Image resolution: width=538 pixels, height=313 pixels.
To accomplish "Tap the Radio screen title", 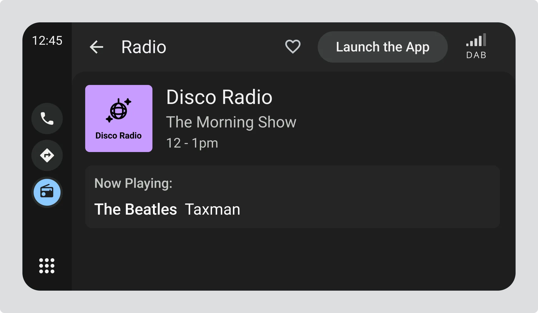I will pos(144,47).
